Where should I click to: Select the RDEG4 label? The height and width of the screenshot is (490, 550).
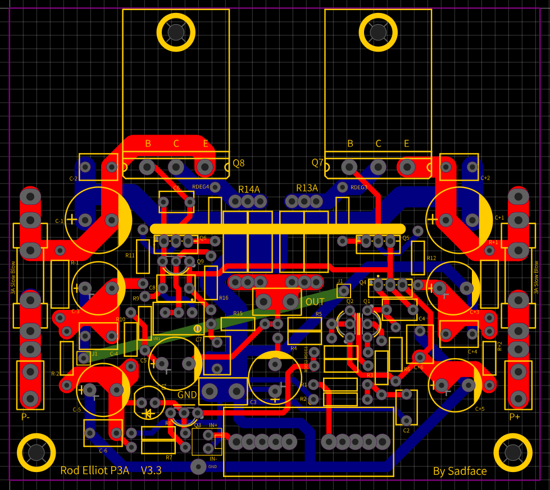coord(201,187)
